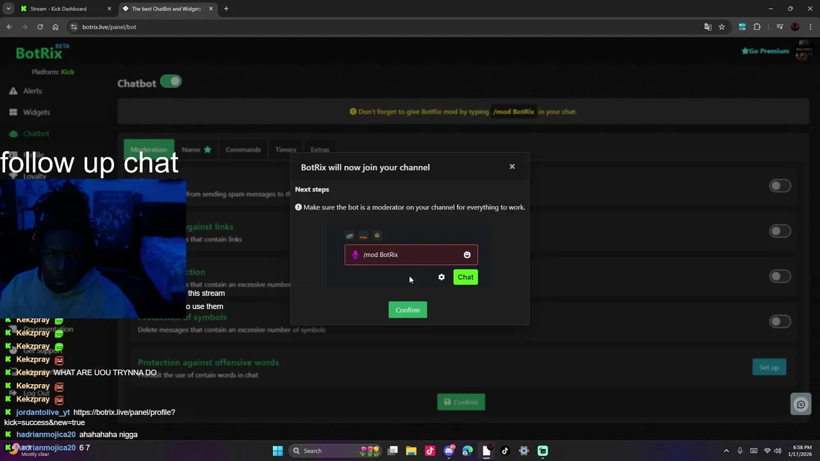
Task: Enable the excessive number protection toggle
Action: click(x=780, y=277)
